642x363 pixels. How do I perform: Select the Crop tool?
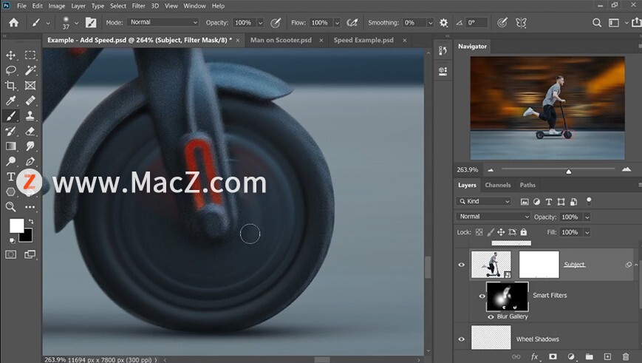[x=11, y=85]
